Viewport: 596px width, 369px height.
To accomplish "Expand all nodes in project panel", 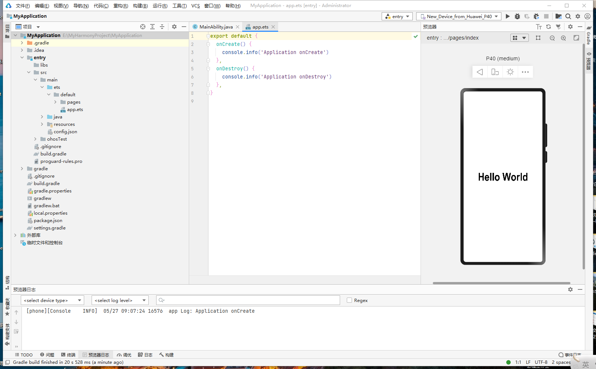I will coord(152,27).
